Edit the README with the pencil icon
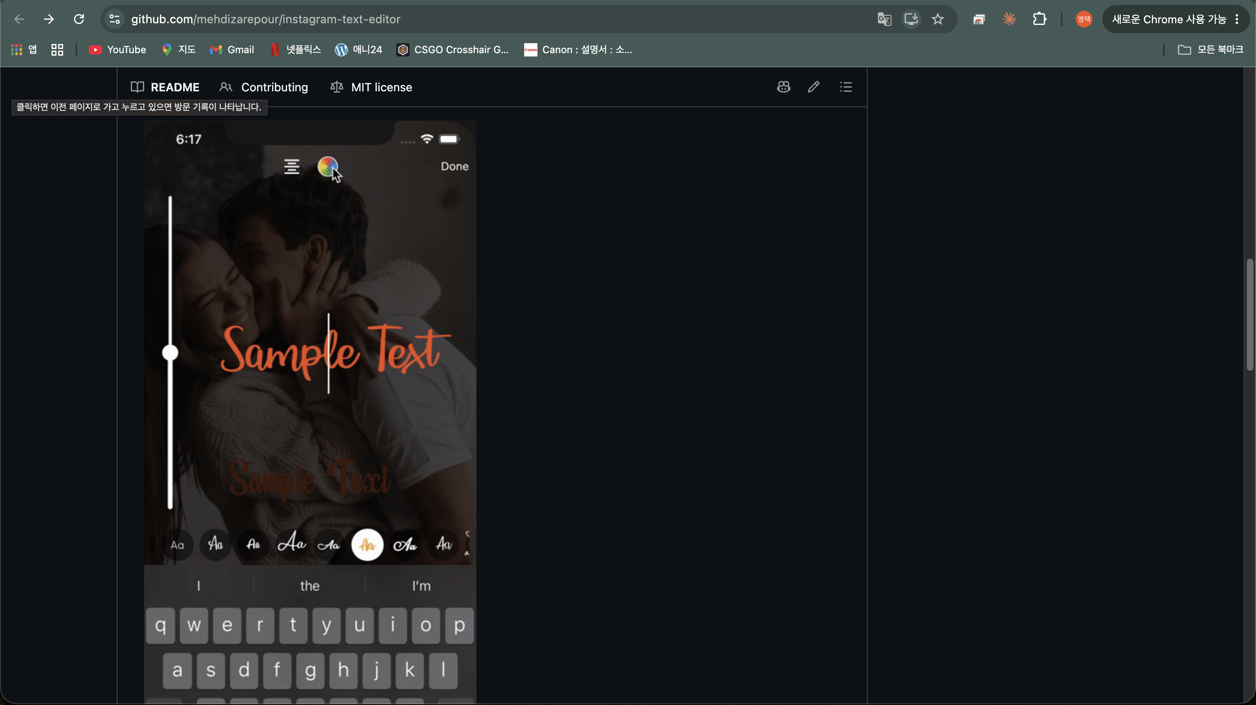This screenshot has width=1256, height=705. [813, 87]
